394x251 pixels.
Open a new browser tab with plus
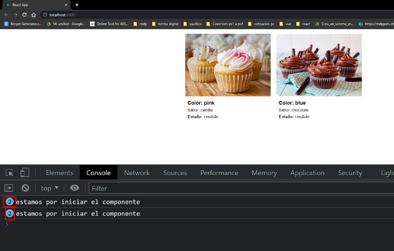77,5
